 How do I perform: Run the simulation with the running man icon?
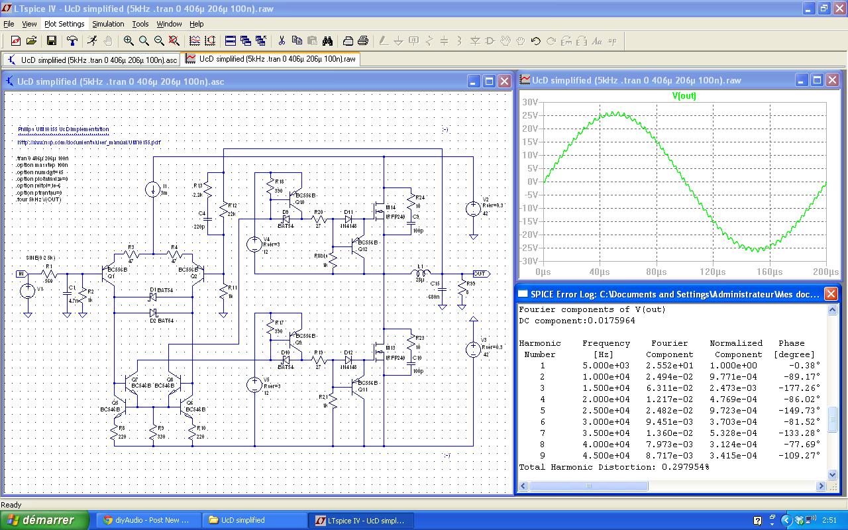pos(92,41)
